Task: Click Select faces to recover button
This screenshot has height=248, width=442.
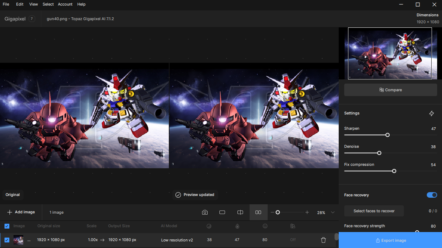Action: (374, 211)
